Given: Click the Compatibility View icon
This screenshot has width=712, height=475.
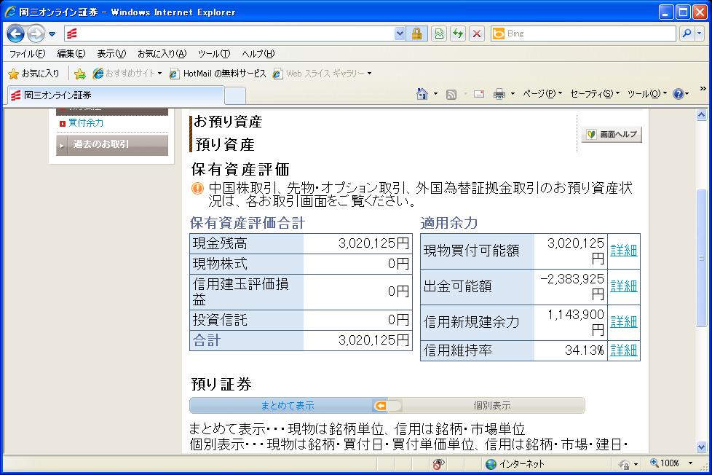Looking at the screenshot, I should click(x=439, y=34).
